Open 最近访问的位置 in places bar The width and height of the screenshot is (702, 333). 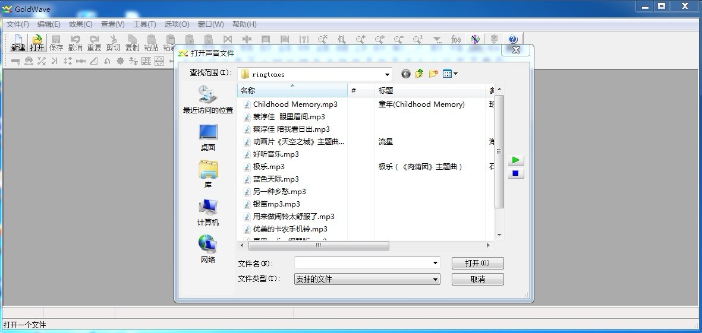tap(207, 100)
